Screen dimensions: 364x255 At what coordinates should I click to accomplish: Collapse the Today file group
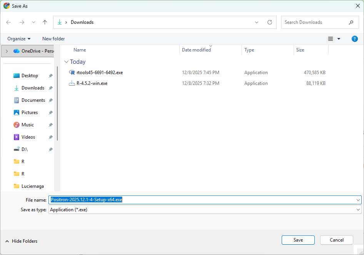coord(67,62)
